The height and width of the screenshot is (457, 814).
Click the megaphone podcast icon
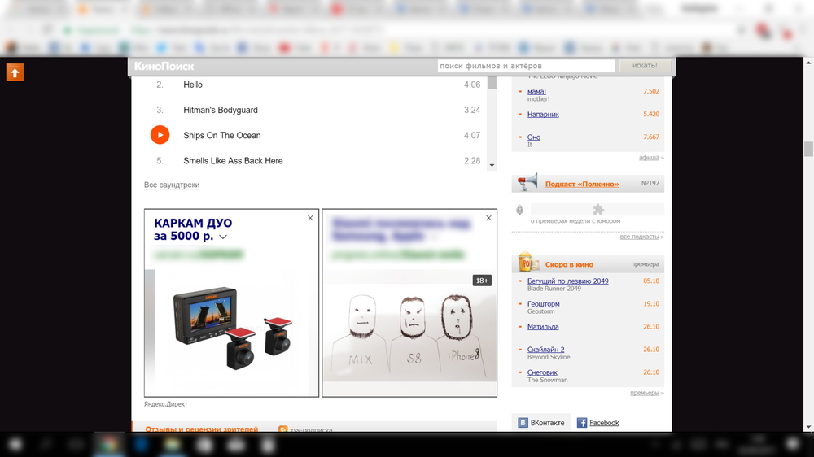(527, 182)
